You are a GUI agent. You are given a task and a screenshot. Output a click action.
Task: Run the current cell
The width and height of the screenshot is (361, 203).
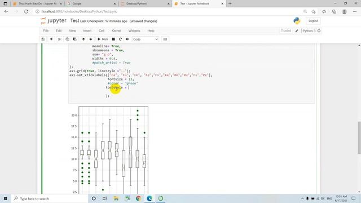click(103, 39)
